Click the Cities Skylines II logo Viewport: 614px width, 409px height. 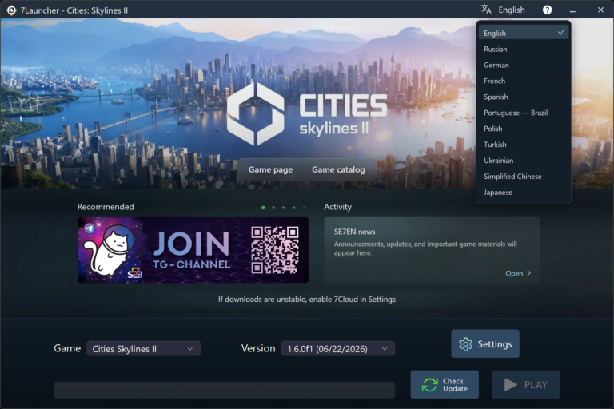click(x=307, y=114)
